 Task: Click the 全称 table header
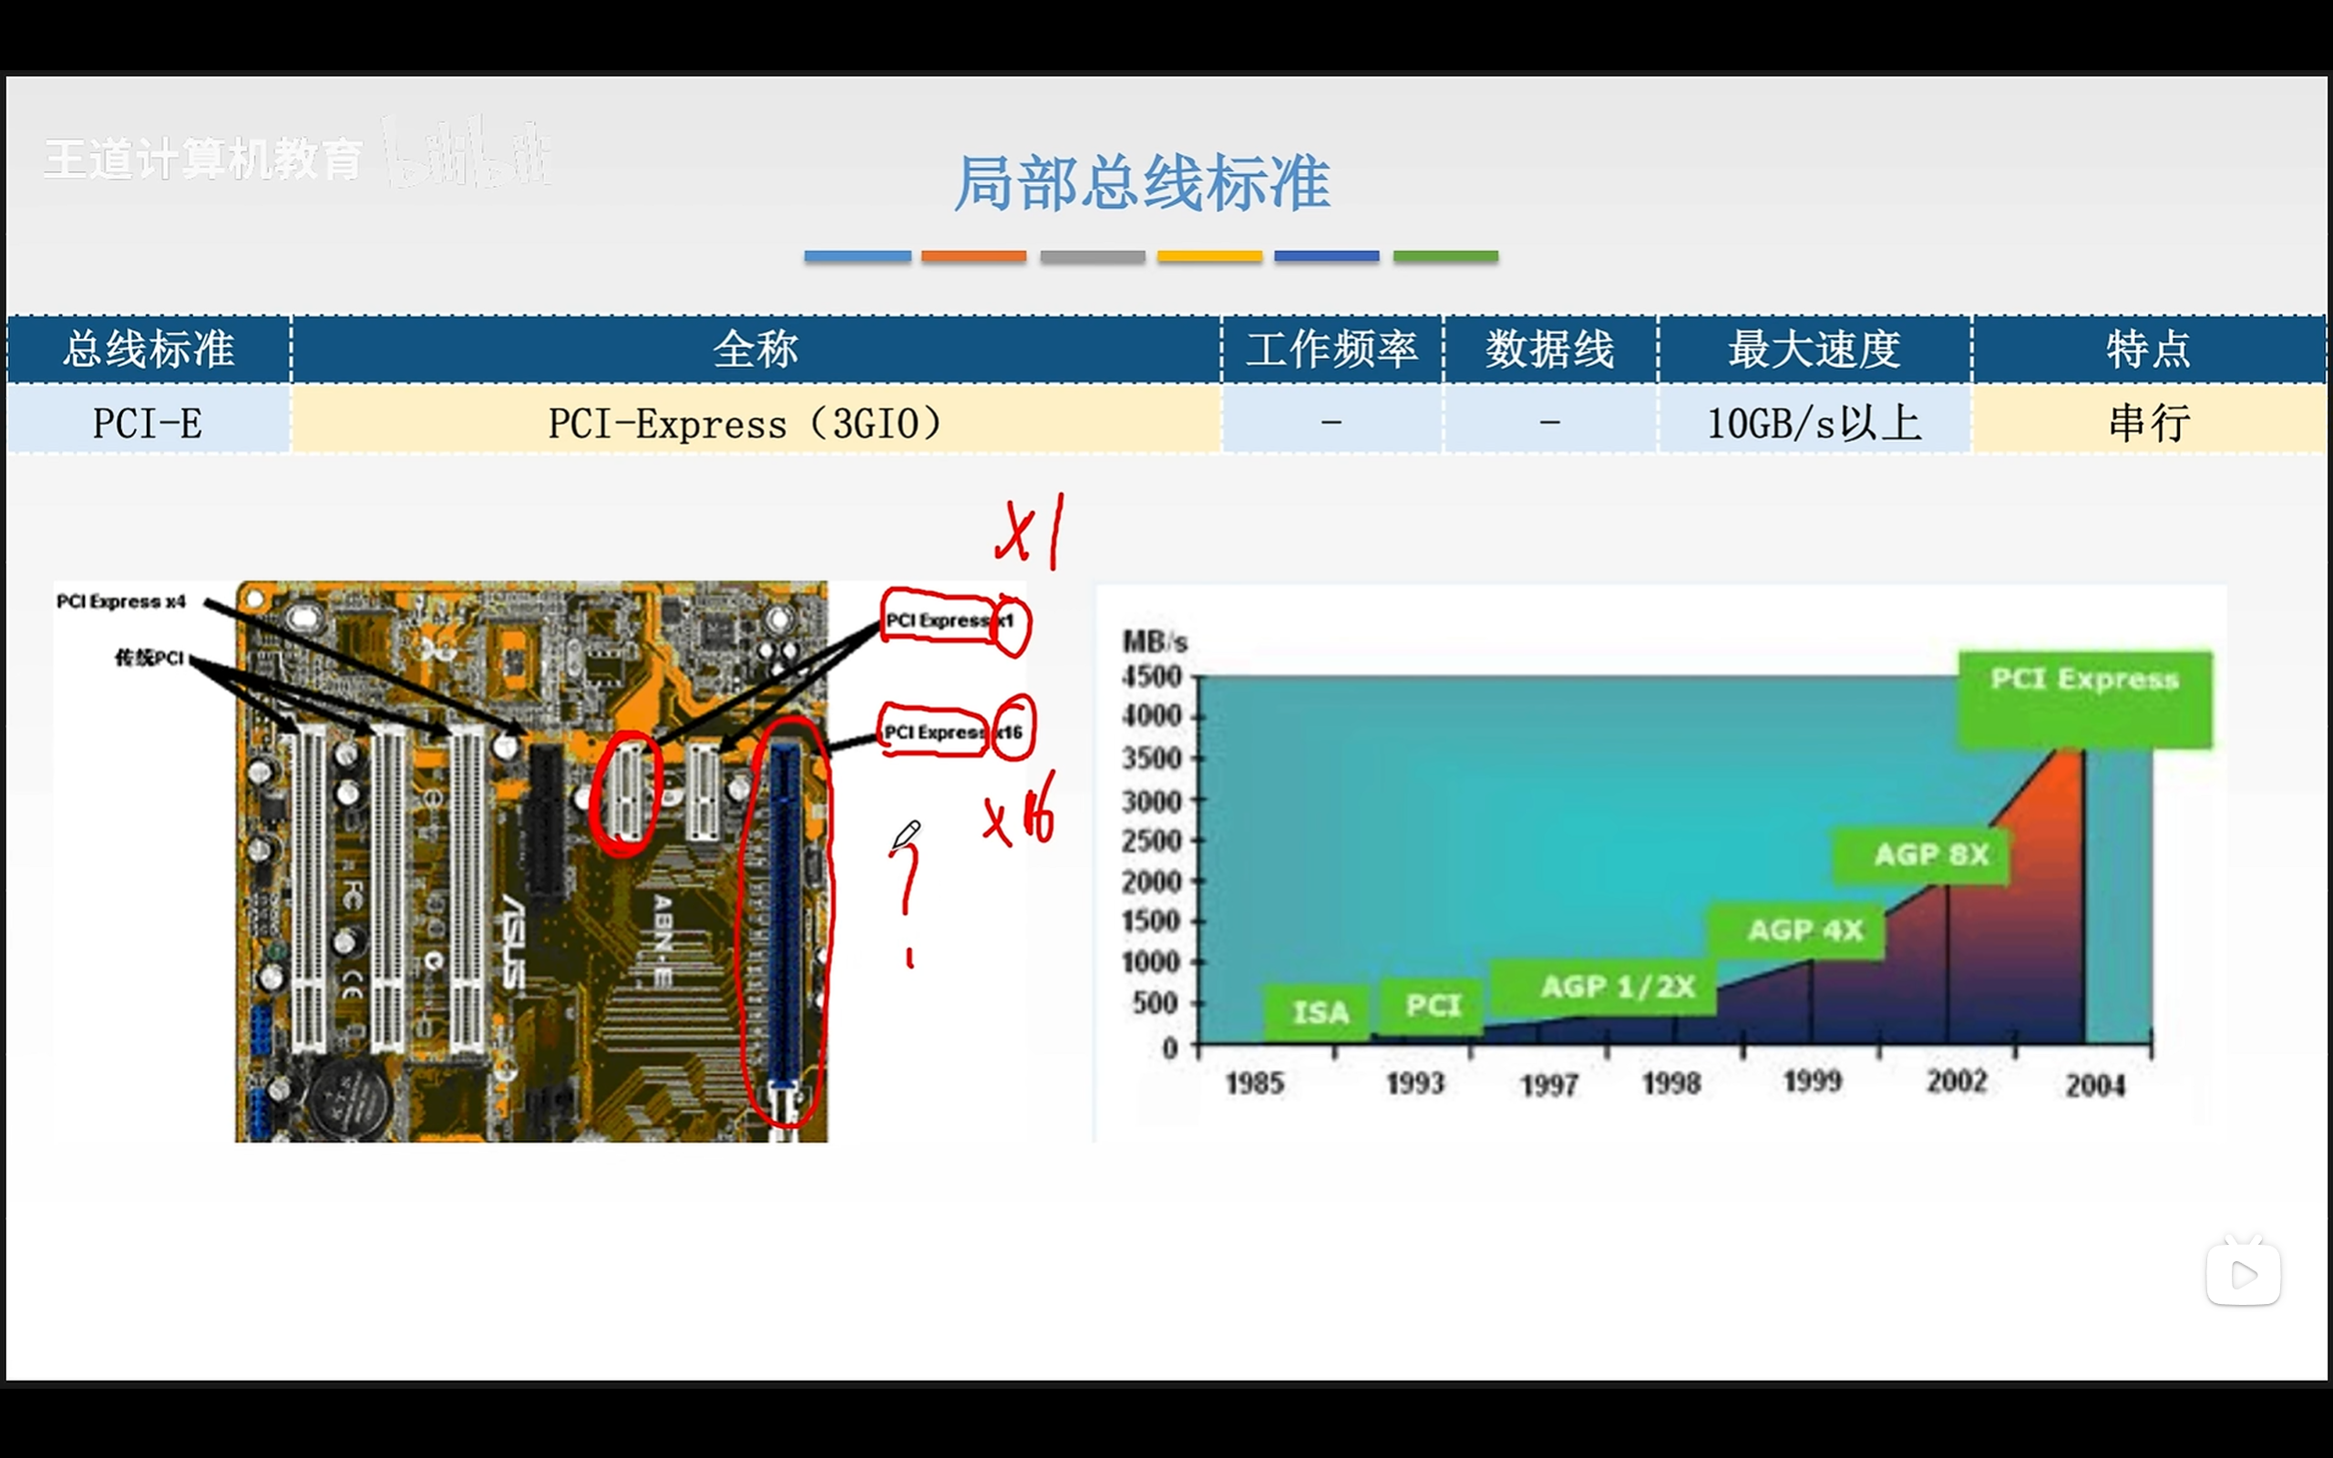coord(755,349)
